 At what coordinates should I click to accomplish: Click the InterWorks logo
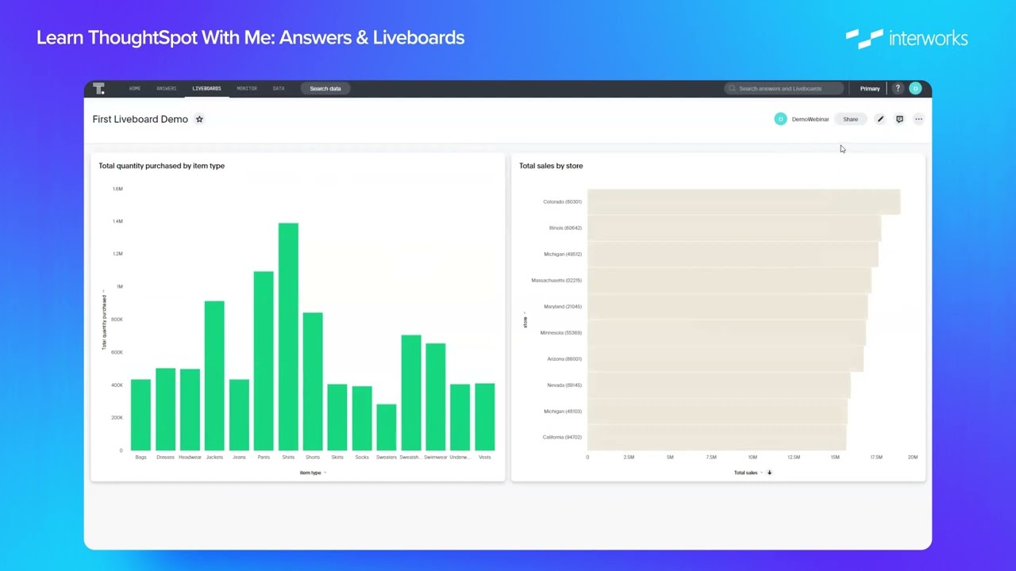(906, 38)
